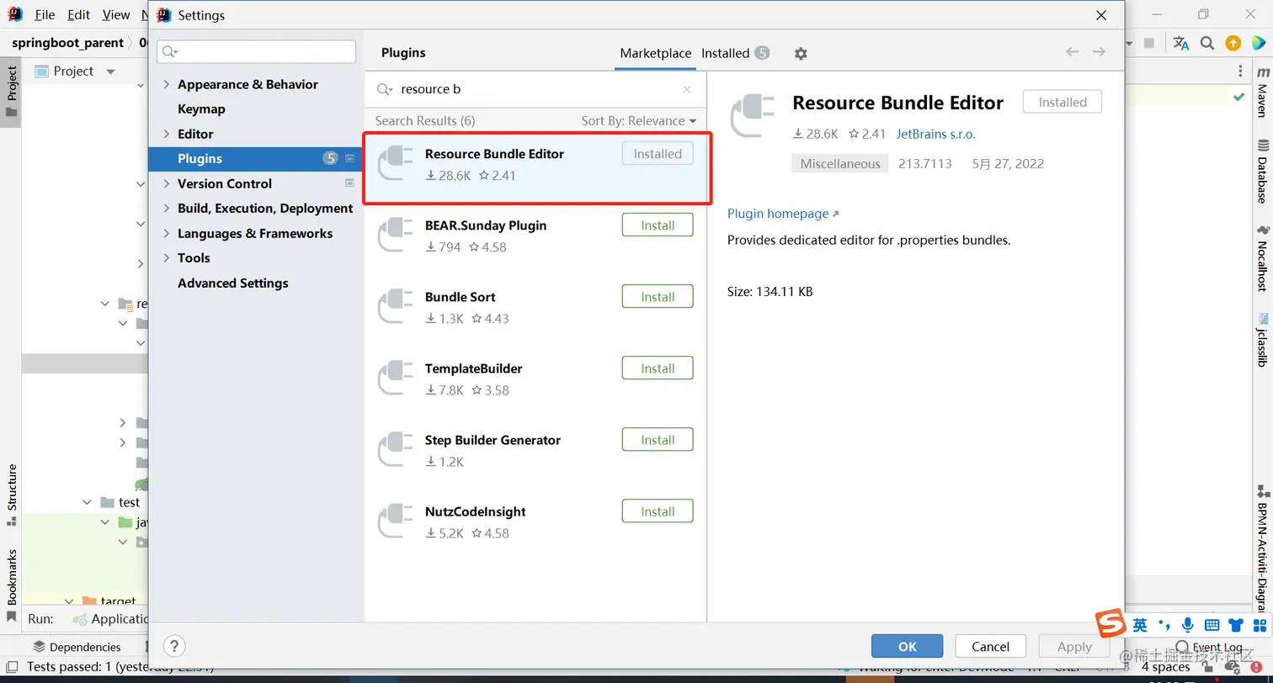Screen dimensions: 1273x683
Task: Install the BEAR.Sunday Plugin
Action: click(x=658, y=225)
